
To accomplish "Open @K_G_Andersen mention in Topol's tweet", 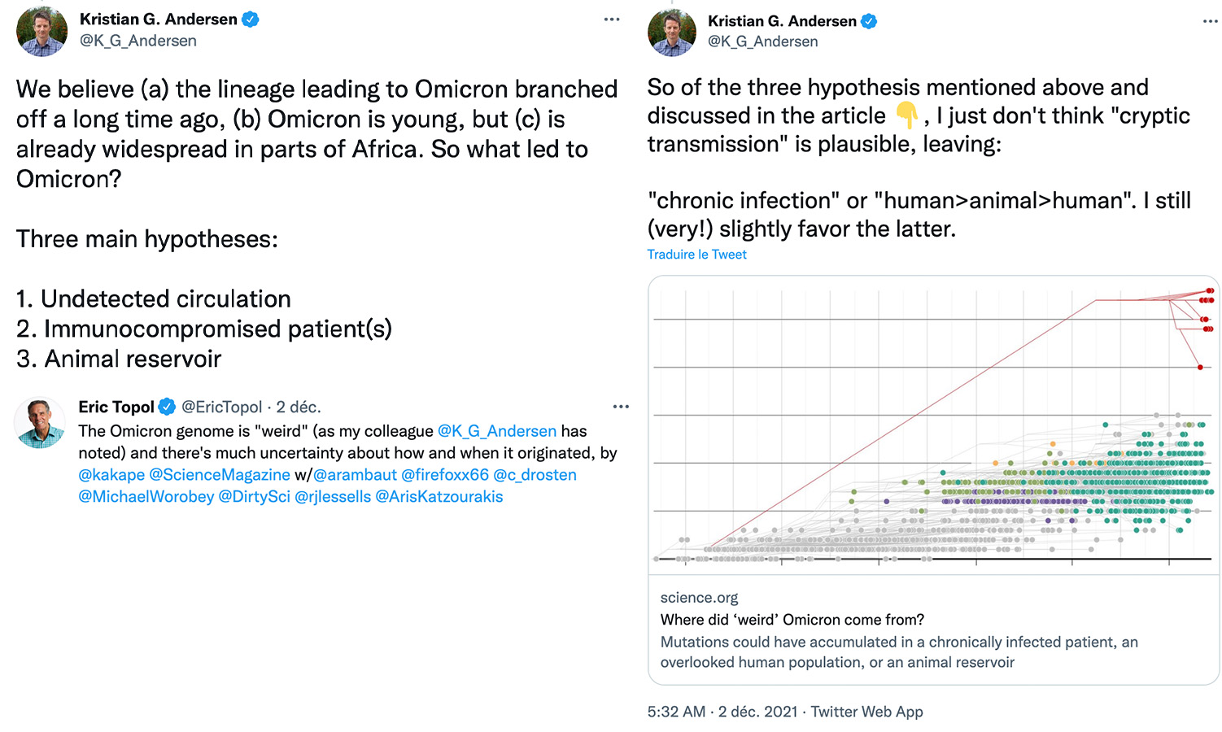I will 496,431.
